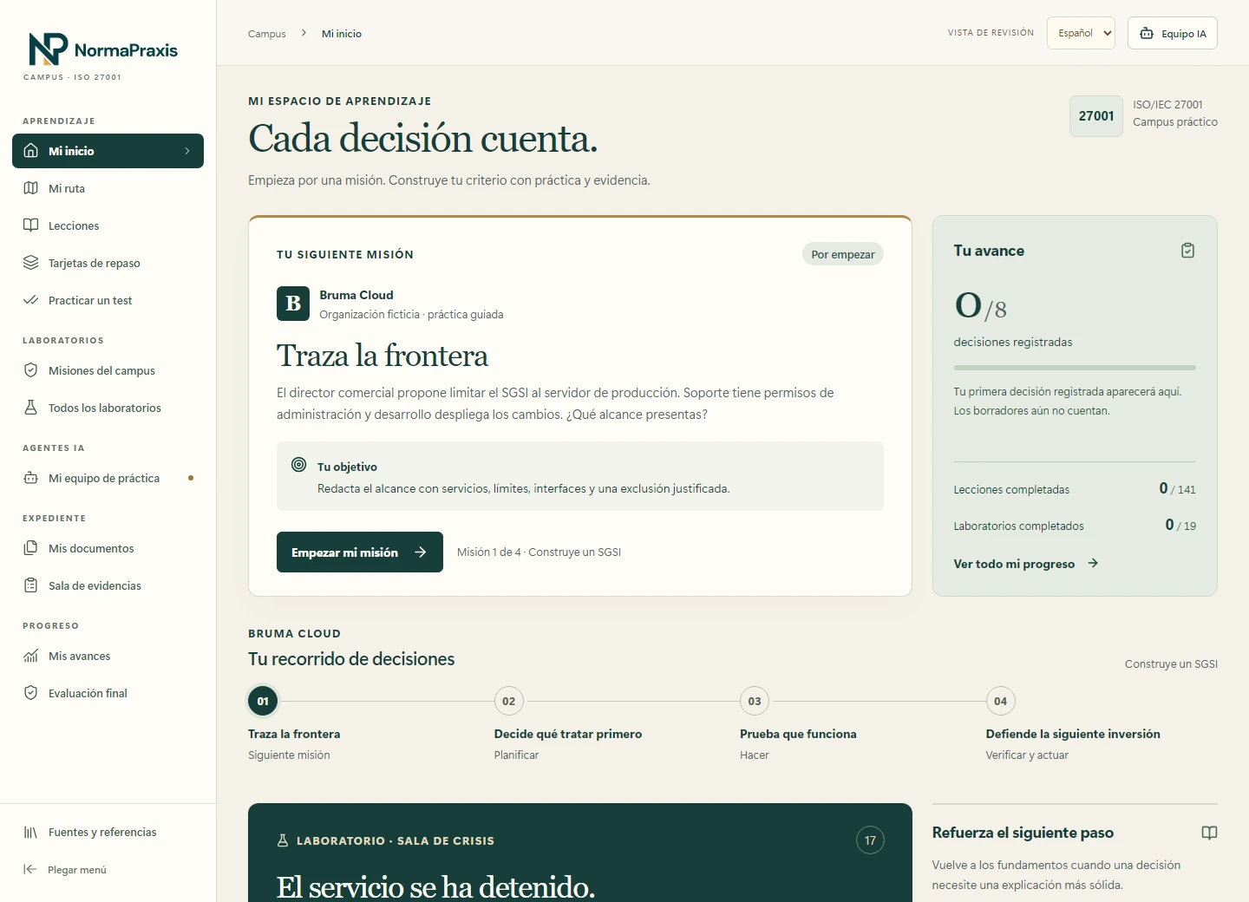Click the clipboard icon beside Sala de evidencias
The image size is (1249, 902).
[x=31, y=585]
